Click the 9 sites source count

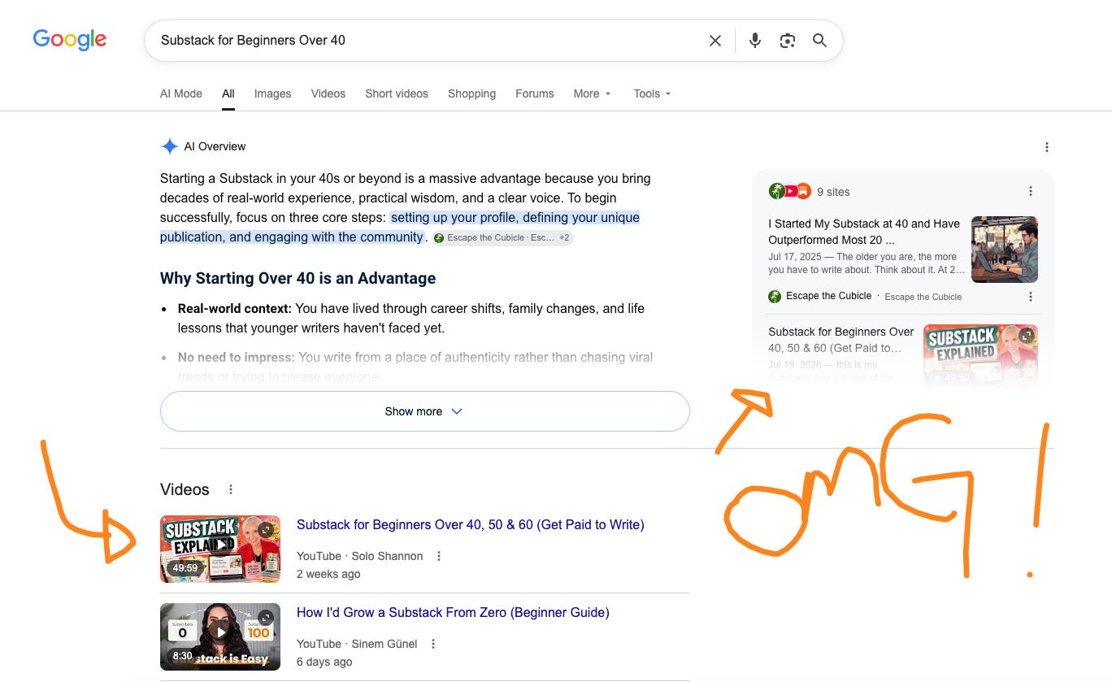pos(833,192)
